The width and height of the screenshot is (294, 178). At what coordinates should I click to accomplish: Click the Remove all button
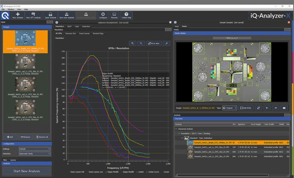click(42, 137)
